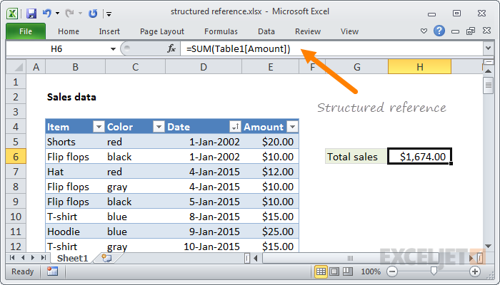Click in the formula bar with SUM formula
The image size is (500, 285).
tap(331, 49)
